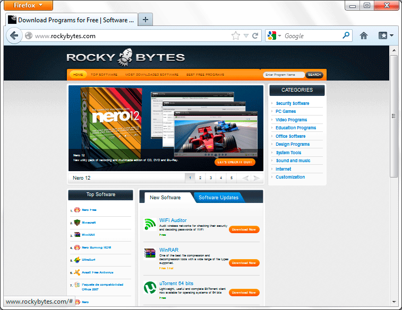Image resolution: width=402 pixels, height=310 pixels.
Task: Click the WiFi Auditor green icon
Action: coord(150,224)
